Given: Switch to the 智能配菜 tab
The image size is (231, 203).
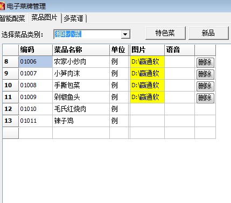Looking at the screenshot, I should (x=13, y=18).
